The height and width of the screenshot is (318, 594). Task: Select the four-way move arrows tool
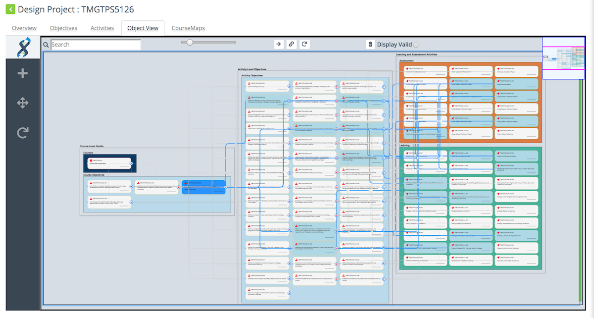point(22,103)
